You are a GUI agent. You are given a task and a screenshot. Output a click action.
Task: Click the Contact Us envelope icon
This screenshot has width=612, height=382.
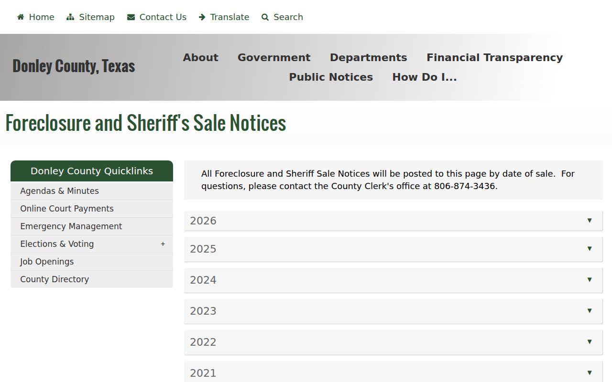tap(131, 17)
